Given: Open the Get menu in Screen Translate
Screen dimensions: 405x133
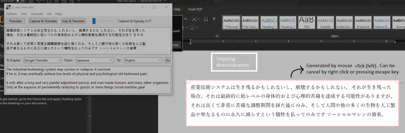Looking at the screenshot, I should coord(49,14).
